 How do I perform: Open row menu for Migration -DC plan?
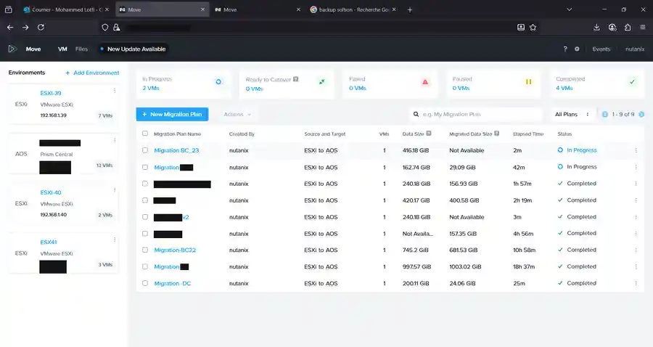636,283
